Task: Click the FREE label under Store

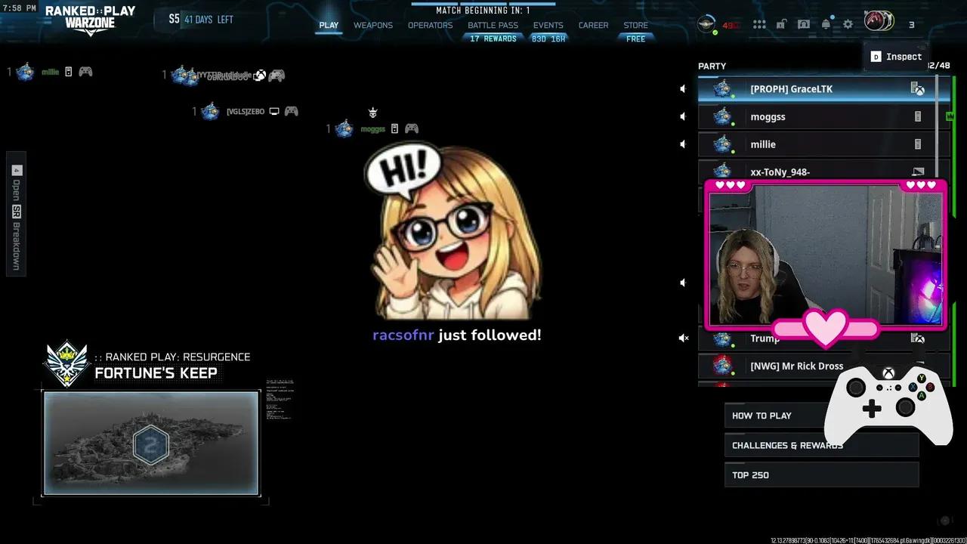Action: (x=635, y=39)
